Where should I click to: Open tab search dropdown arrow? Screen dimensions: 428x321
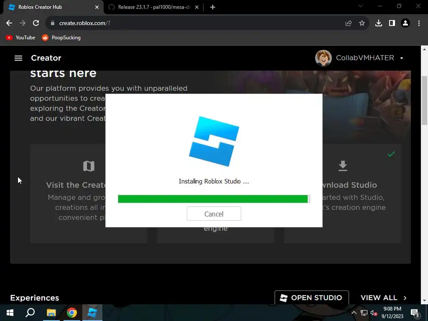361,6
